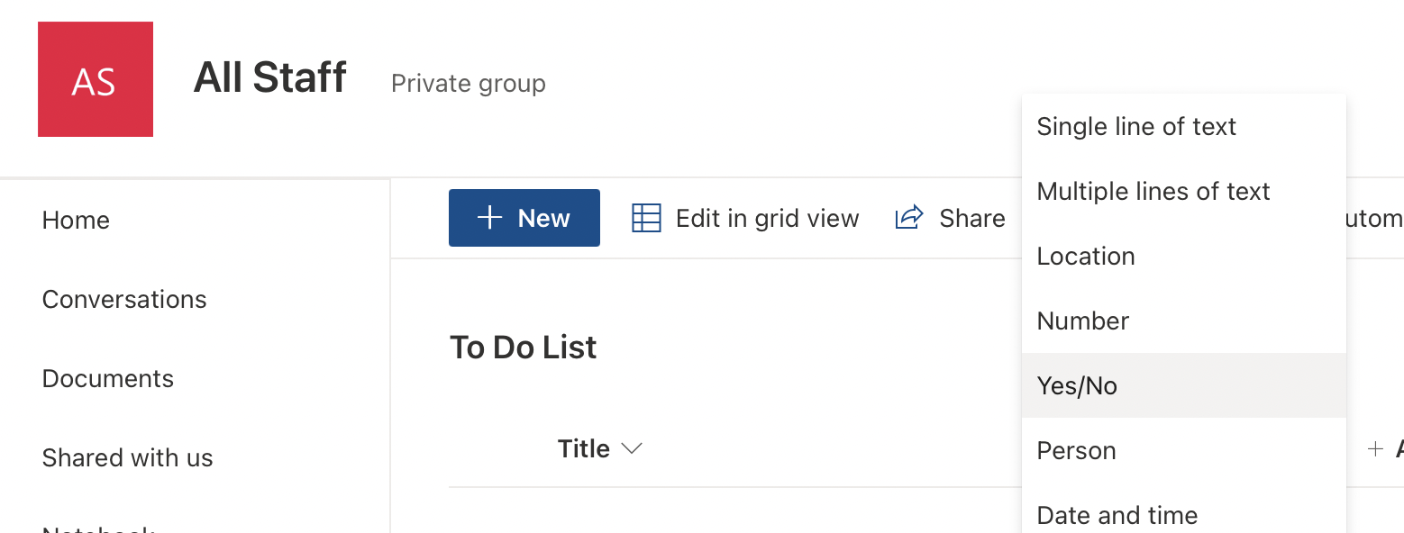
Task: Select Multiple lines of text column type
Action: (1153, 191)
